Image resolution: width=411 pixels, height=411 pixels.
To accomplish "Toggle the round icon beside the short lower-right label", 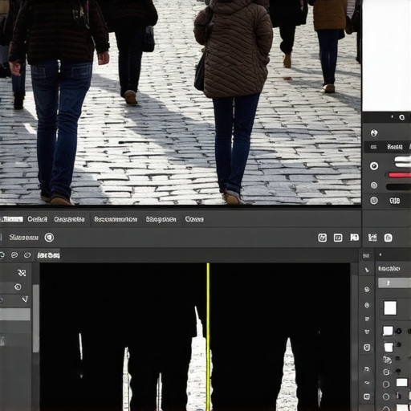I will tap(374, 201).
